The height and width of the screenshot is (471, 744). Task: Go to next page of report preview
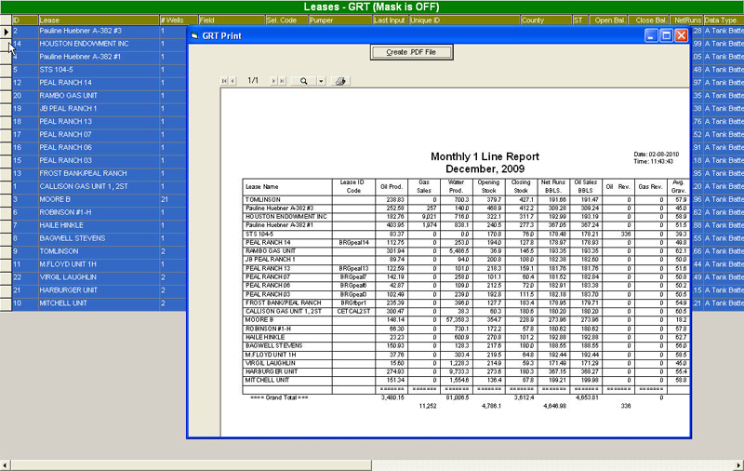(273, 81)
